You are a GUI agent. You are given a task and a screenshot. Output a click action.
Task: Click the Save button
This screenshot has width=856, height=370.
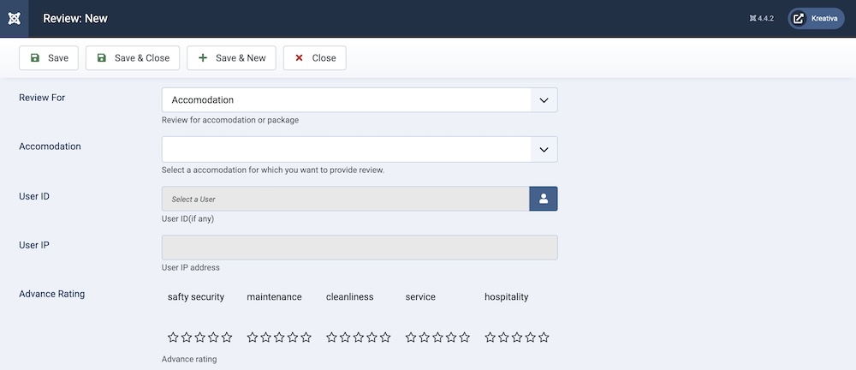pos(49,58)
